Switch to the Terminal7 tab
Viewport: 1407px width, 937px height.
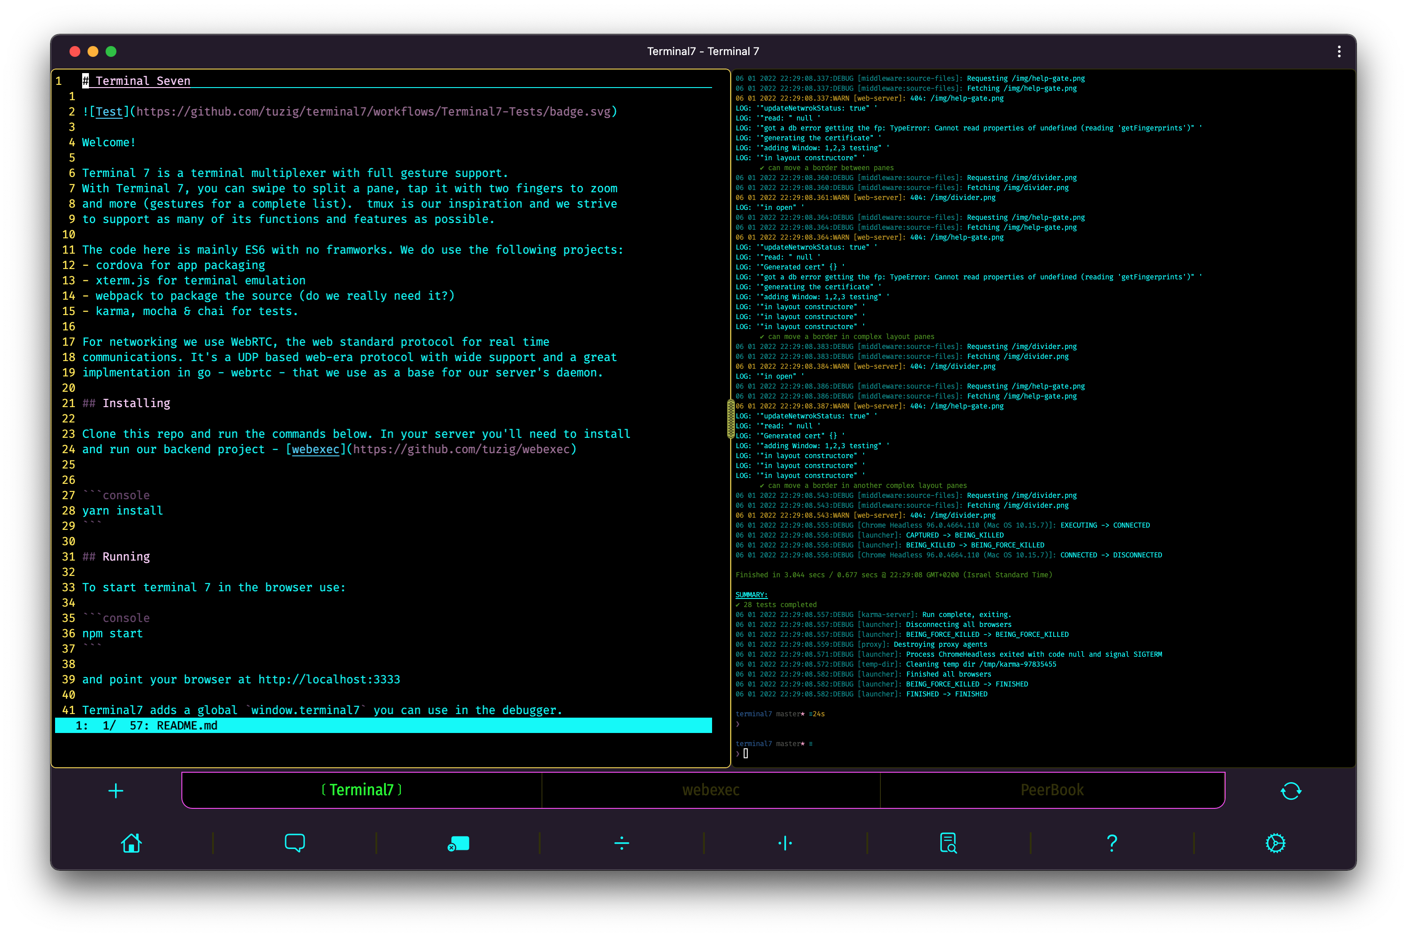(x=362, y=790)
